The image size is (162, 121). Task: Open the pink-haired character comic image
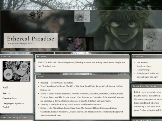(x=80, y=44)
